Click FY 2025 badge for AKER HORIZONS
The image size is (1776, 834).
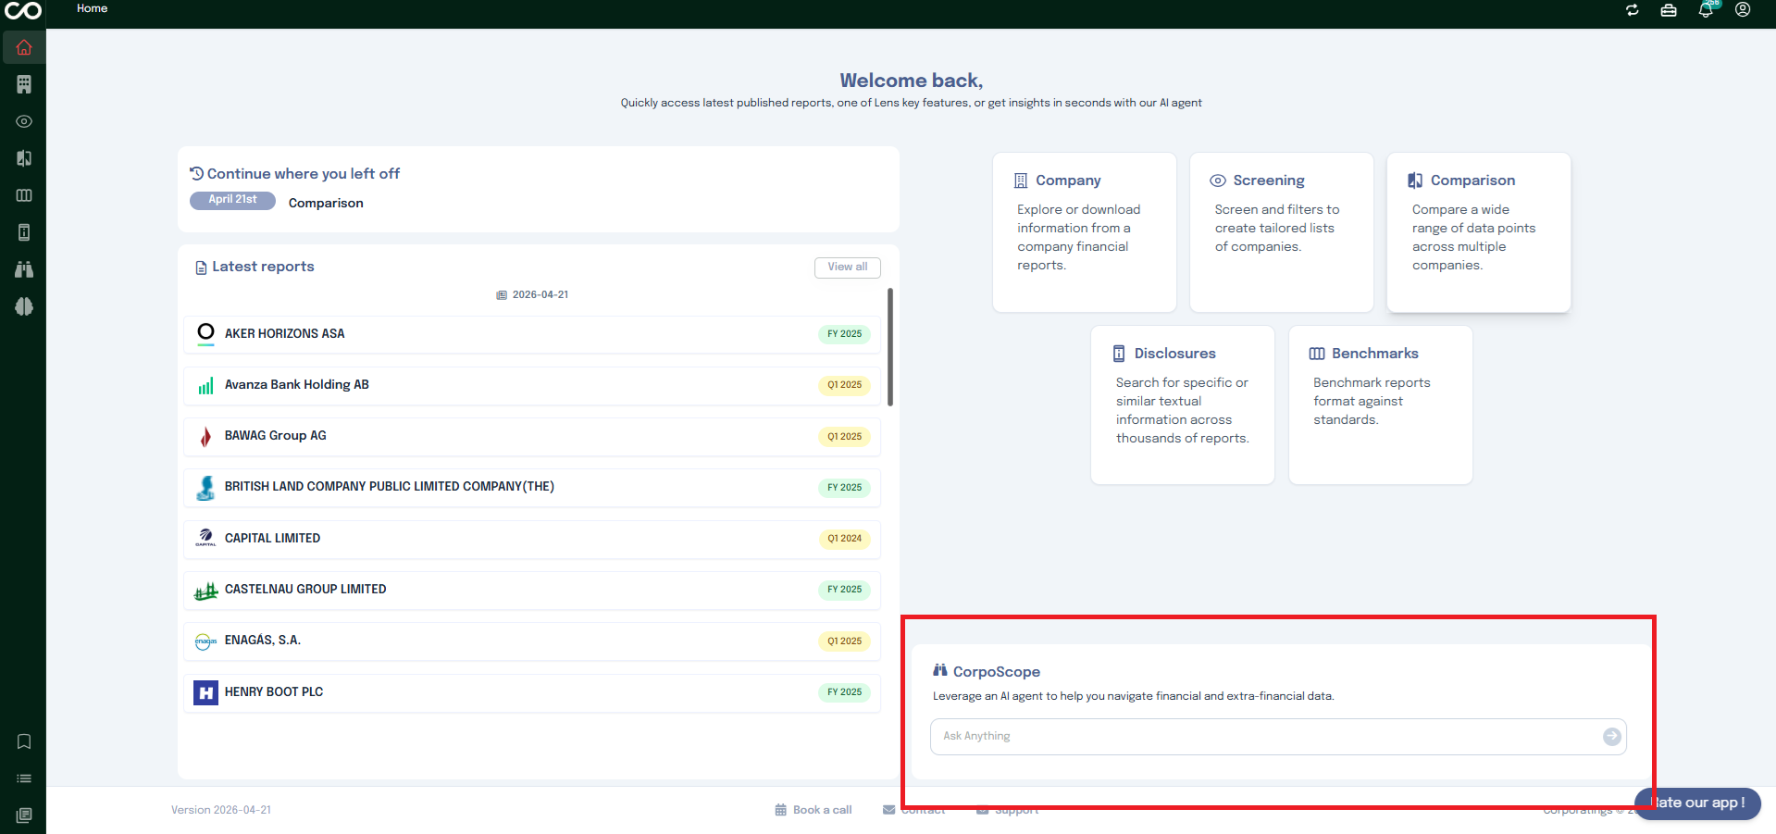844,334
